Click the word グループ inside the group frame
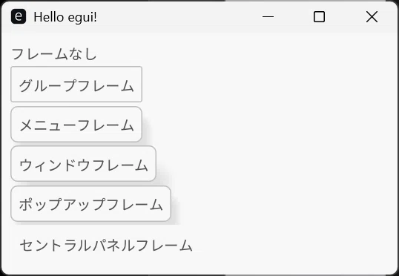Screen dimensions: 399x276 pos(47,85)
